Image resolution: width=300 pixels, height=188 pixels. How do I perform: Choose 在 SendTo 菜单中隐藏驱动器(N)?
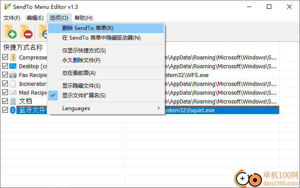pyautogui.click(x=106, y=38)
